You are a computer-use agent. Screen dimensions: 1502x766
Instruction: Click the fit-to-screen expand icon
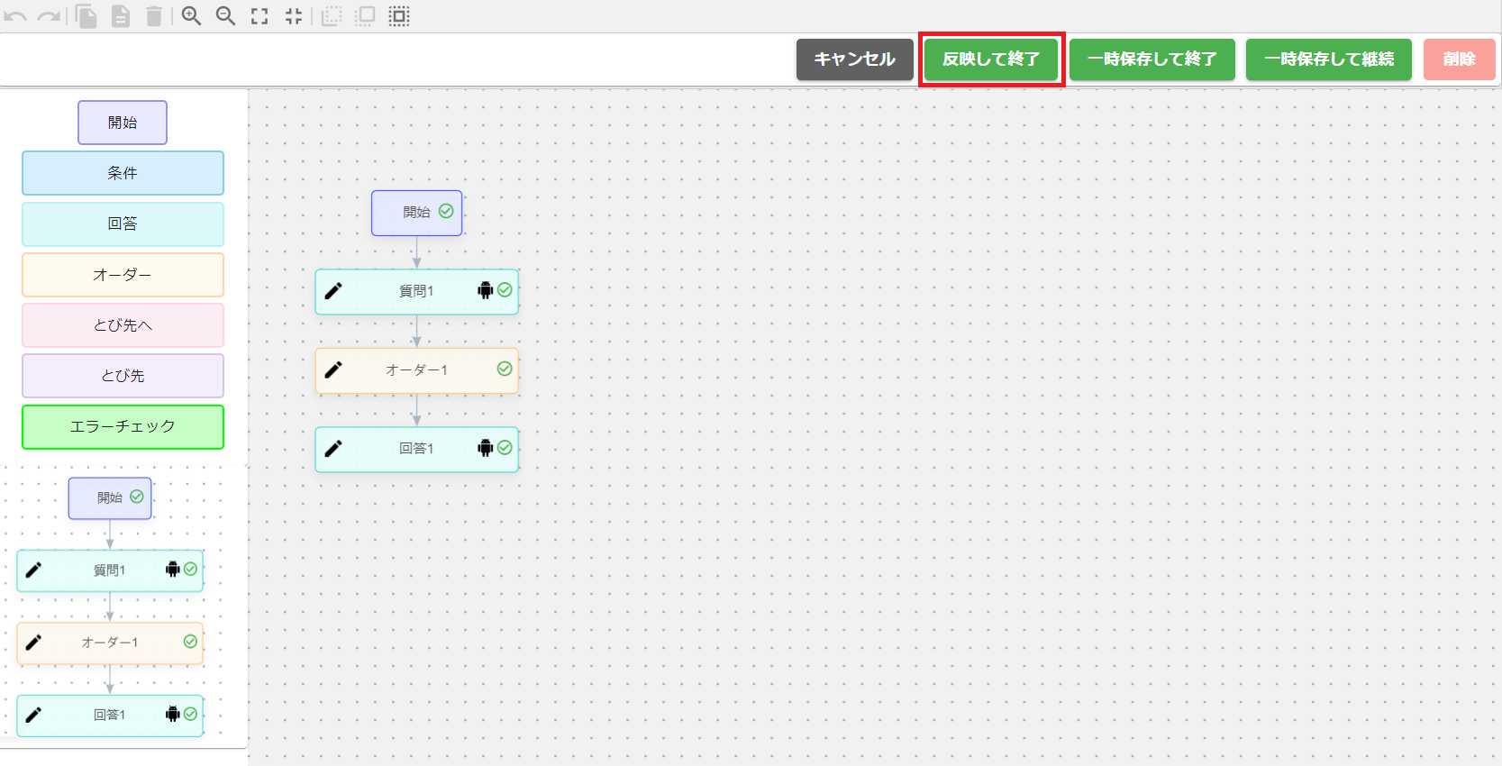tap(259, 16)
